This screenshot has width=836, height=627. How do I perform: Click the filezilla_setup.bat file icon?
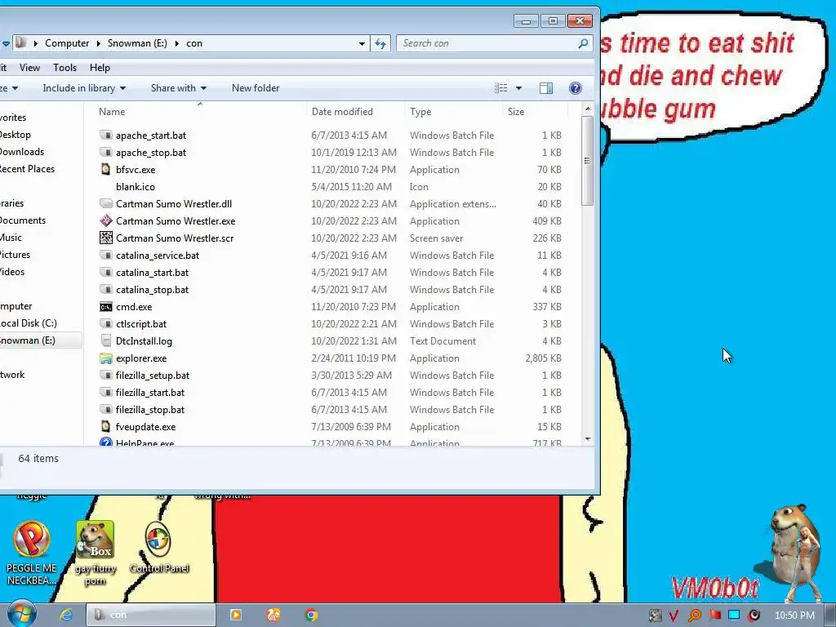point(106,376)
